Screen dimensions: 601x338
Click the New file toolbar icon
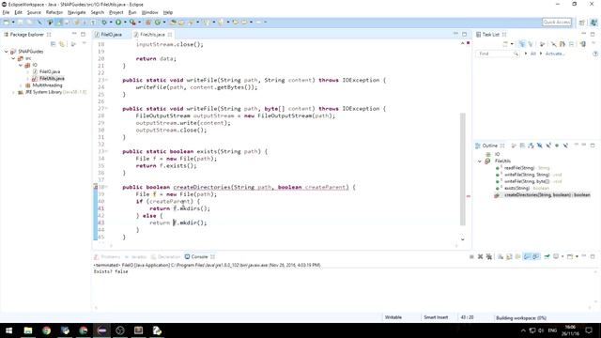[7, 23]
